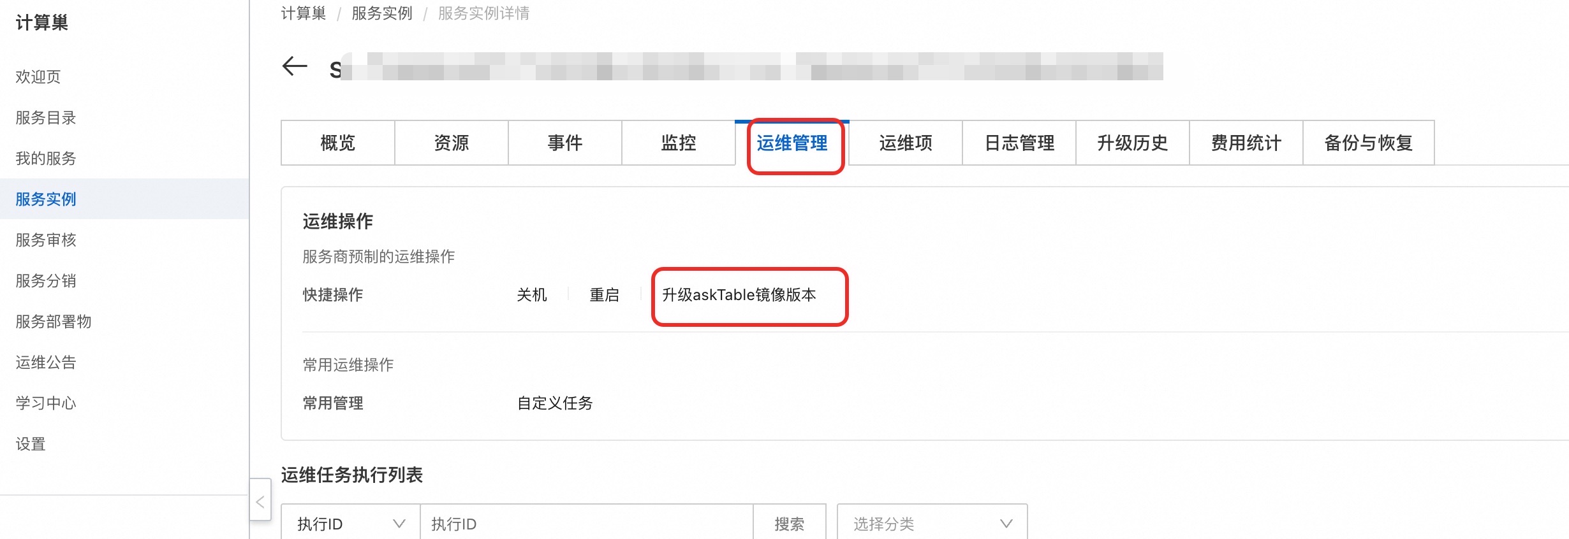Open the 备份与恢复 tab
The height and width of the screenshot is (539, 1569).
click(1368, 143)
